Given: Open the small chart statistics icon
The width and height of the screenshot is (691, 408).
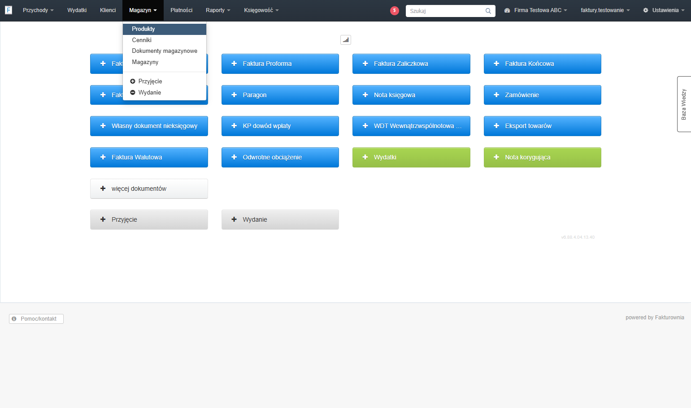Looking at the screenshot, I should click(x=346, y=40).
